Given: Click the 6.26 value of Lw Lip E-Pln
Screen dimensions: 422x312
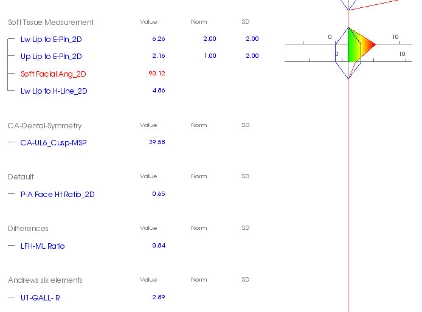Looking at the screenshot, I should click(159, 39).
